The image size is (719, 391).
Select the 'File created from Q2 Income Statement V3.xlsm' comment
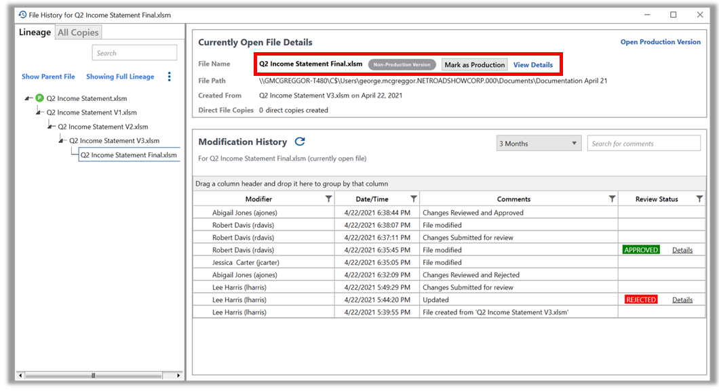(519, 312)
